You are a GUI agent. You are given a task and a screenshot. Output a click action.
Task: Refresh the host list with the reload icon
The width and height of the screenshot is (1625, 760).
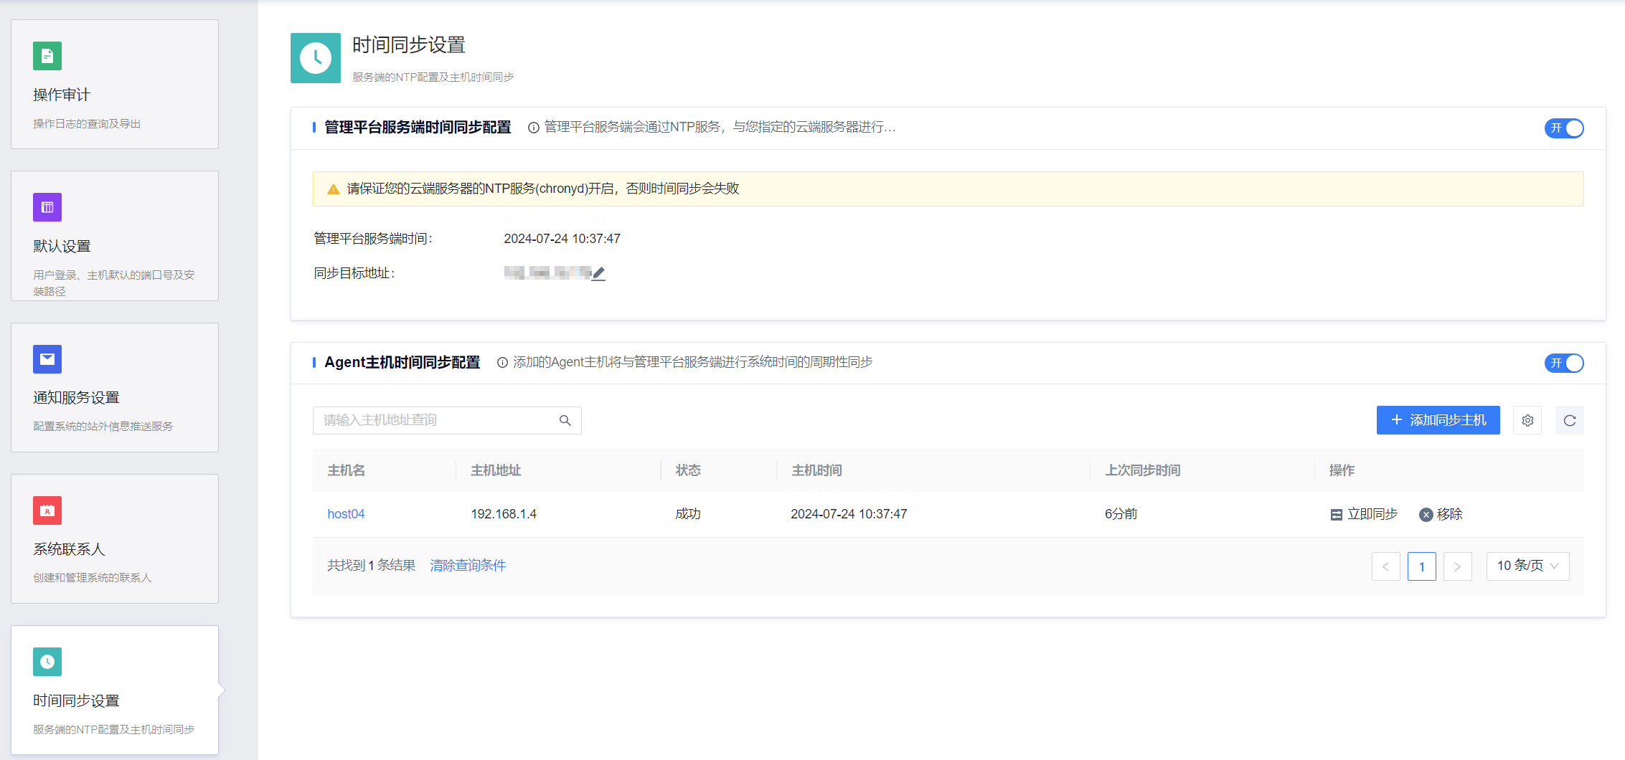pyautogui.click(x=1569, y=421)
